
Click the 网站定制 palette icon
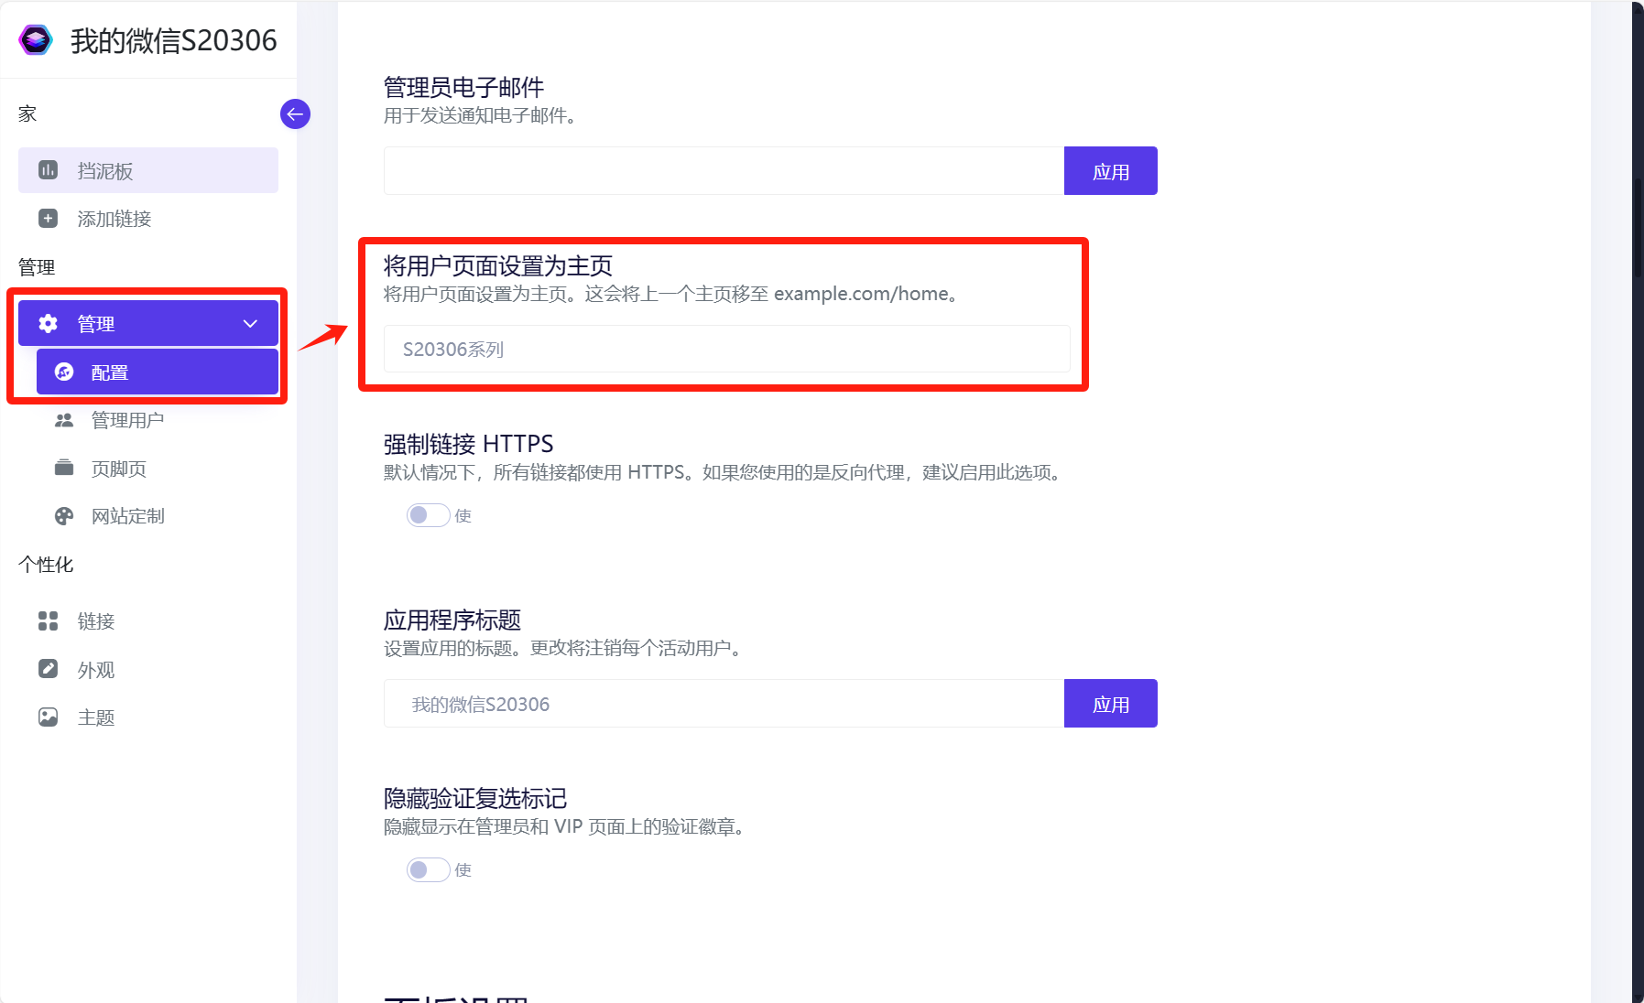(x=64, y=516)
